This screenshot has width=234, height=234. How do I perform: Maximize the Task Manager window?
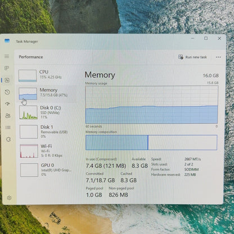[x=206, y=38]
